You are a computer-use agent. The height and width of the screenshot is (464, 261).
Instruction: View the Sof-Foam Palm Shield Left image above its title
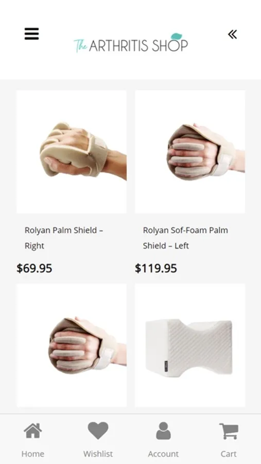click(190, 152)
